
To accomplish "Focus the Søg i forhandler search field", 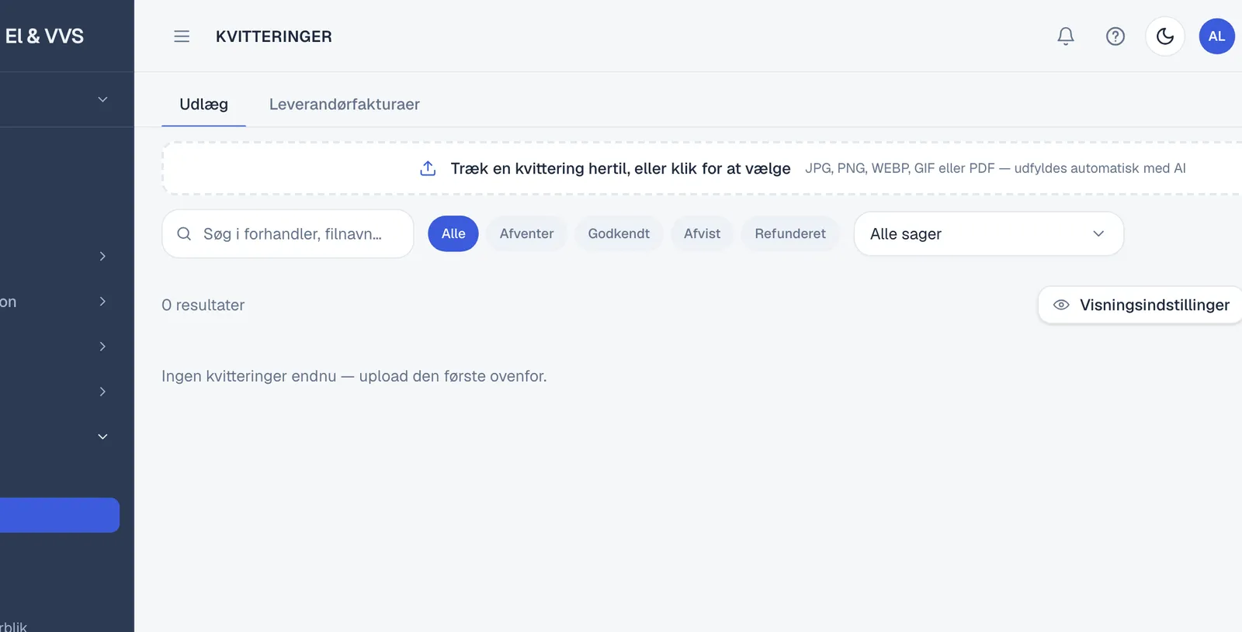I will 288,233.
